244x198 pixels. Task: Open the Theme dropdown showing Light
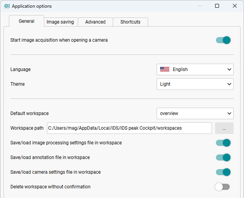click(x=195, y=84)
